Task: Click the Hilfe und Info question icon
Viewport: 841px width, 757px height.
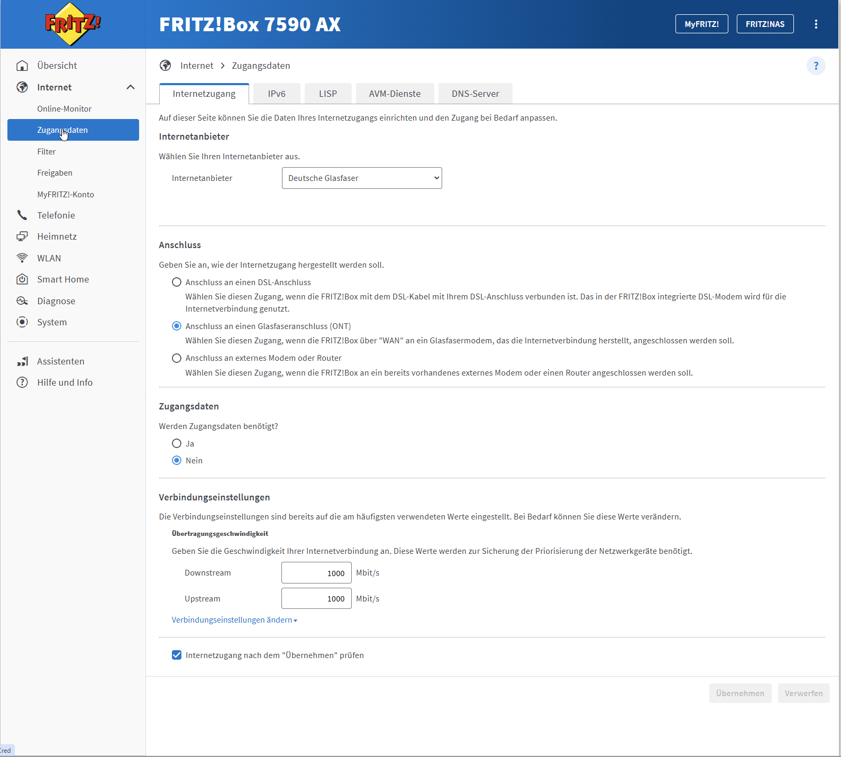Action: pyautogui.click(x=22, y=382)
